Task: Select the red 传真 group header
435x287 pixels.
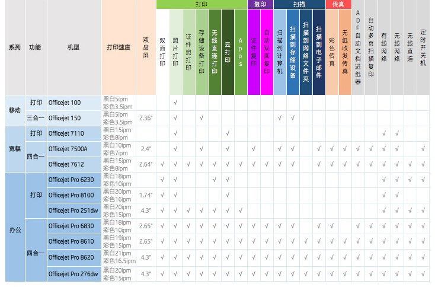Action: (338, 4)
